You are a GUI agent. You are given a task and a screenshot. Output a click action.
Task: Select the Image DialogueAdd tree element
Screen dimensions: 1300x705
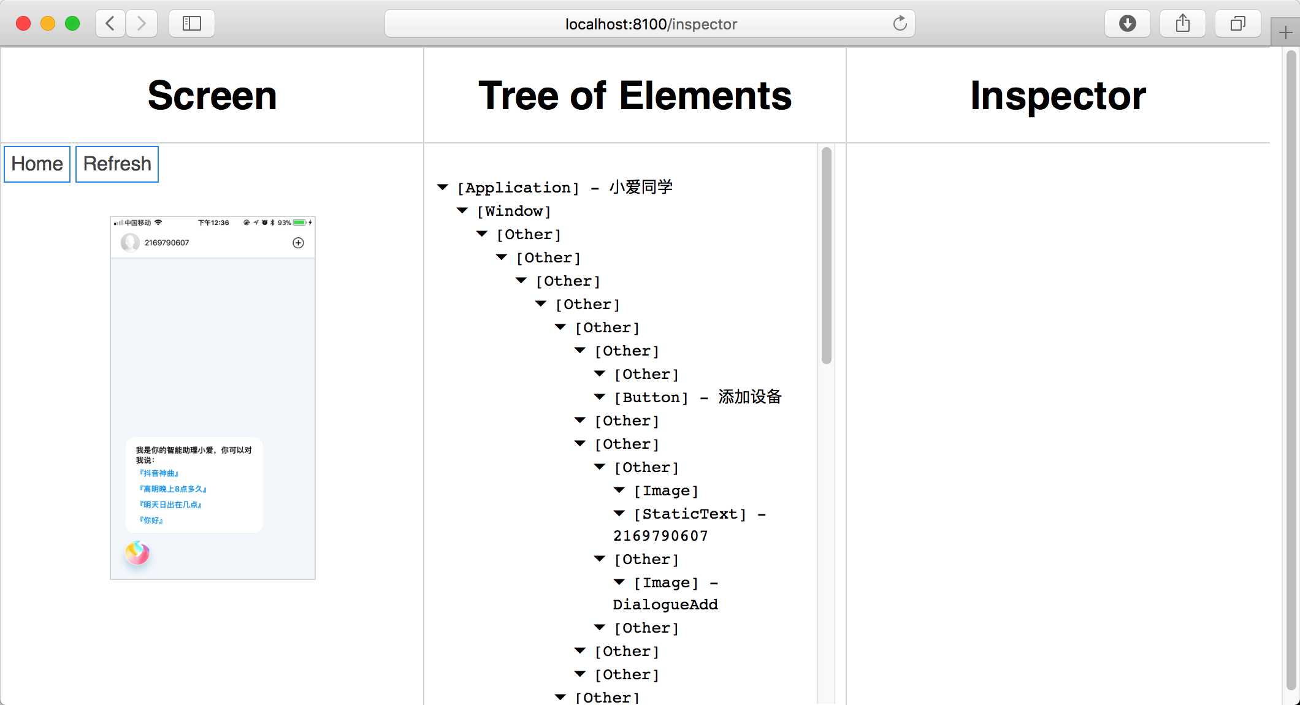[667, 583]
